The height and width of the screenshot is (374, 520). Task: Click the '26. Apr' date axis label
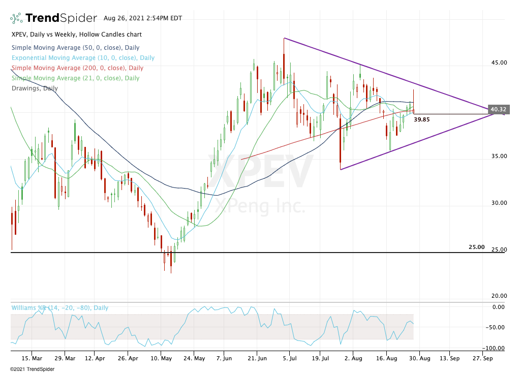[128, 358]
